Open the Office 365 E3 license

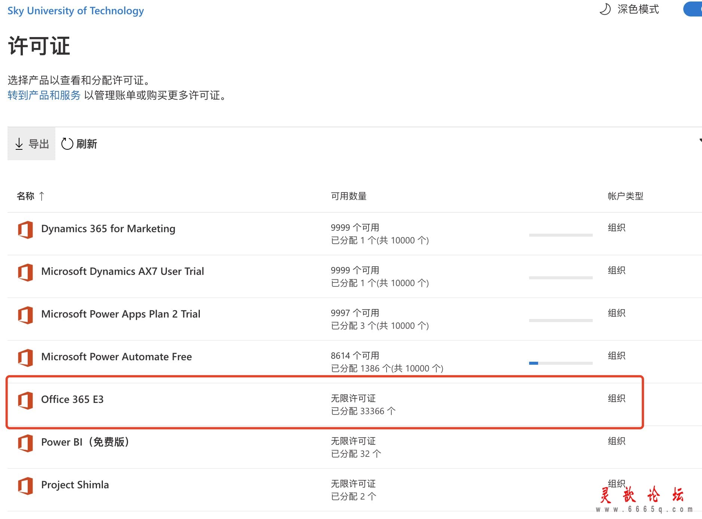pos(72,399)
